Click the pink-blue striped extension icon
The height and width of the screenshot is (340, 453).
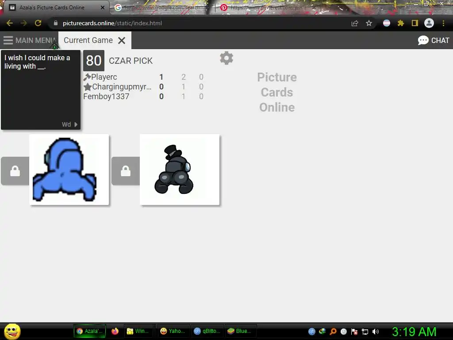tap(387, 23)
